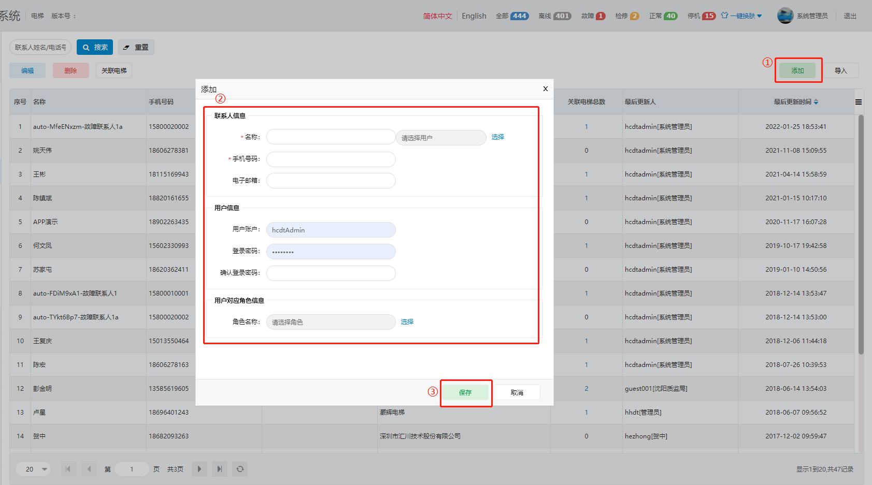Click phone number 18606278163

tap(169, 365)
